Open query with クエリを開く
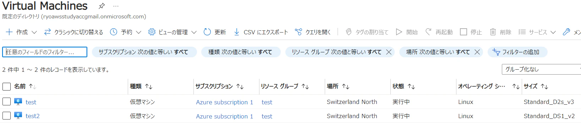 [x=313, y=32]
